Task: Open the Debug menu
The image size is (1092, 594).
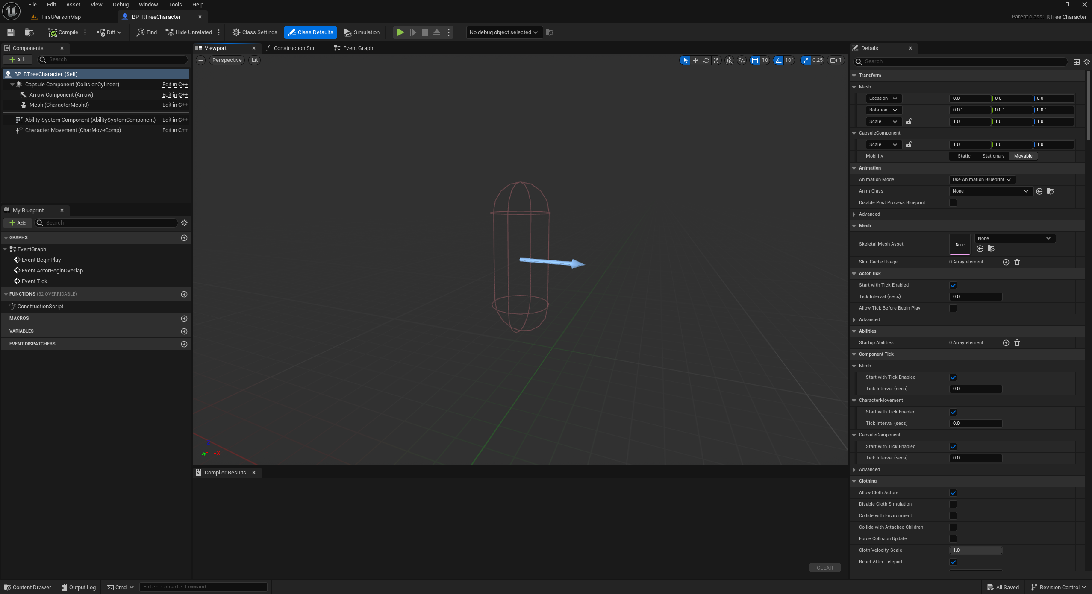Action: click(121, 5)
